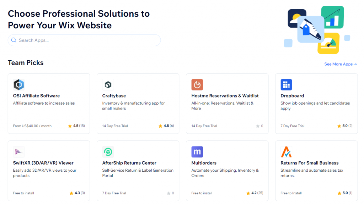Viewport: 364px width, 205px height.
Task: Click the Returns For Small Business 5.0 rating
Action: (x=345, y=193)
